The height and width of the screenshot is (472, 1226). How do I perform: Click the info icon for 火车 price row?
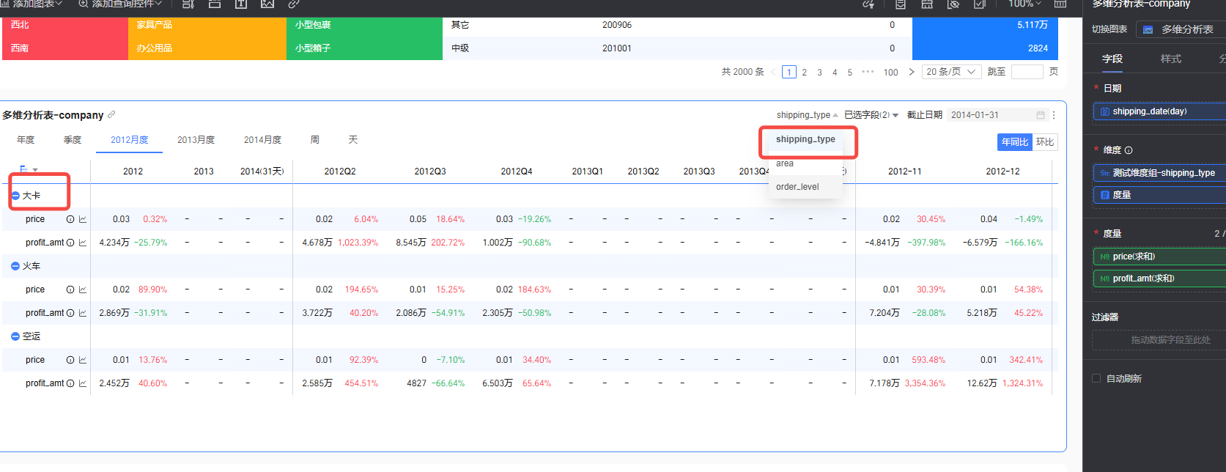tap(70, 290)
